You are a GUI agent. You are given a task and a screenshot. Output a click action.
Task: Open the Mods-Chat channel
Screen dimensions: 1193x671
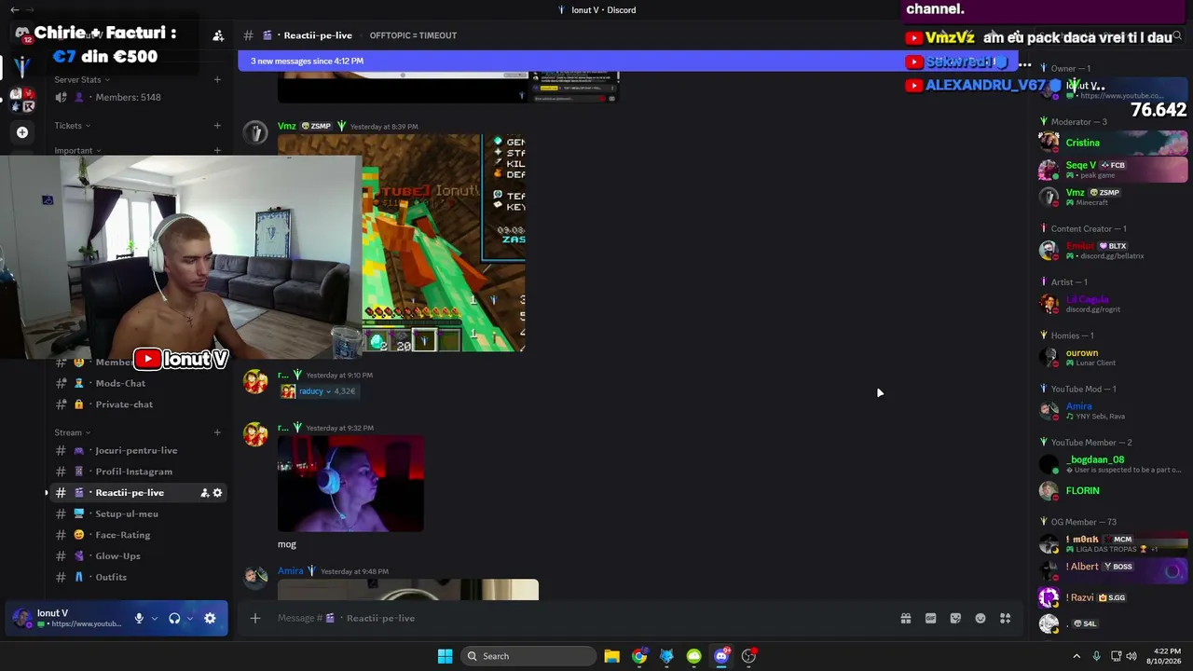tap(137, 383)
